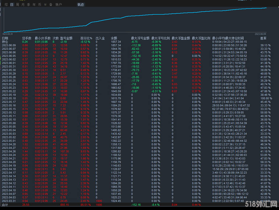The height and width of the screenshot is (210, 279).
Task: Open the 账户 account tab
Action: (58, 5)
